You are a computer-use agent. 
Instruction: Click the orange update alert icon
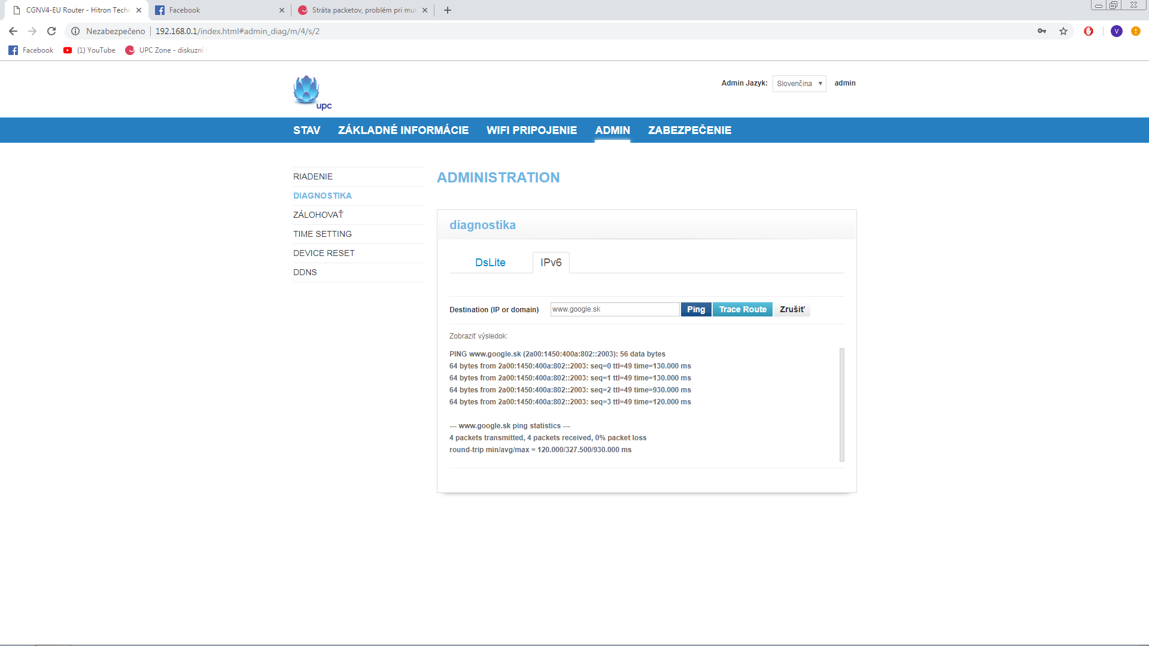1136,31
